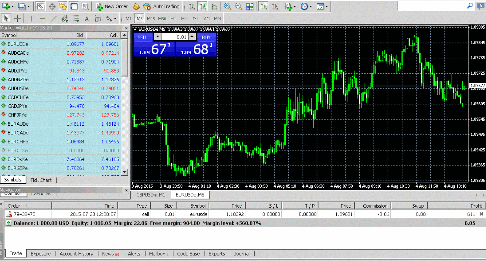Open the Indicators list icon
This screenshot has width=486, height=261.
288,6
